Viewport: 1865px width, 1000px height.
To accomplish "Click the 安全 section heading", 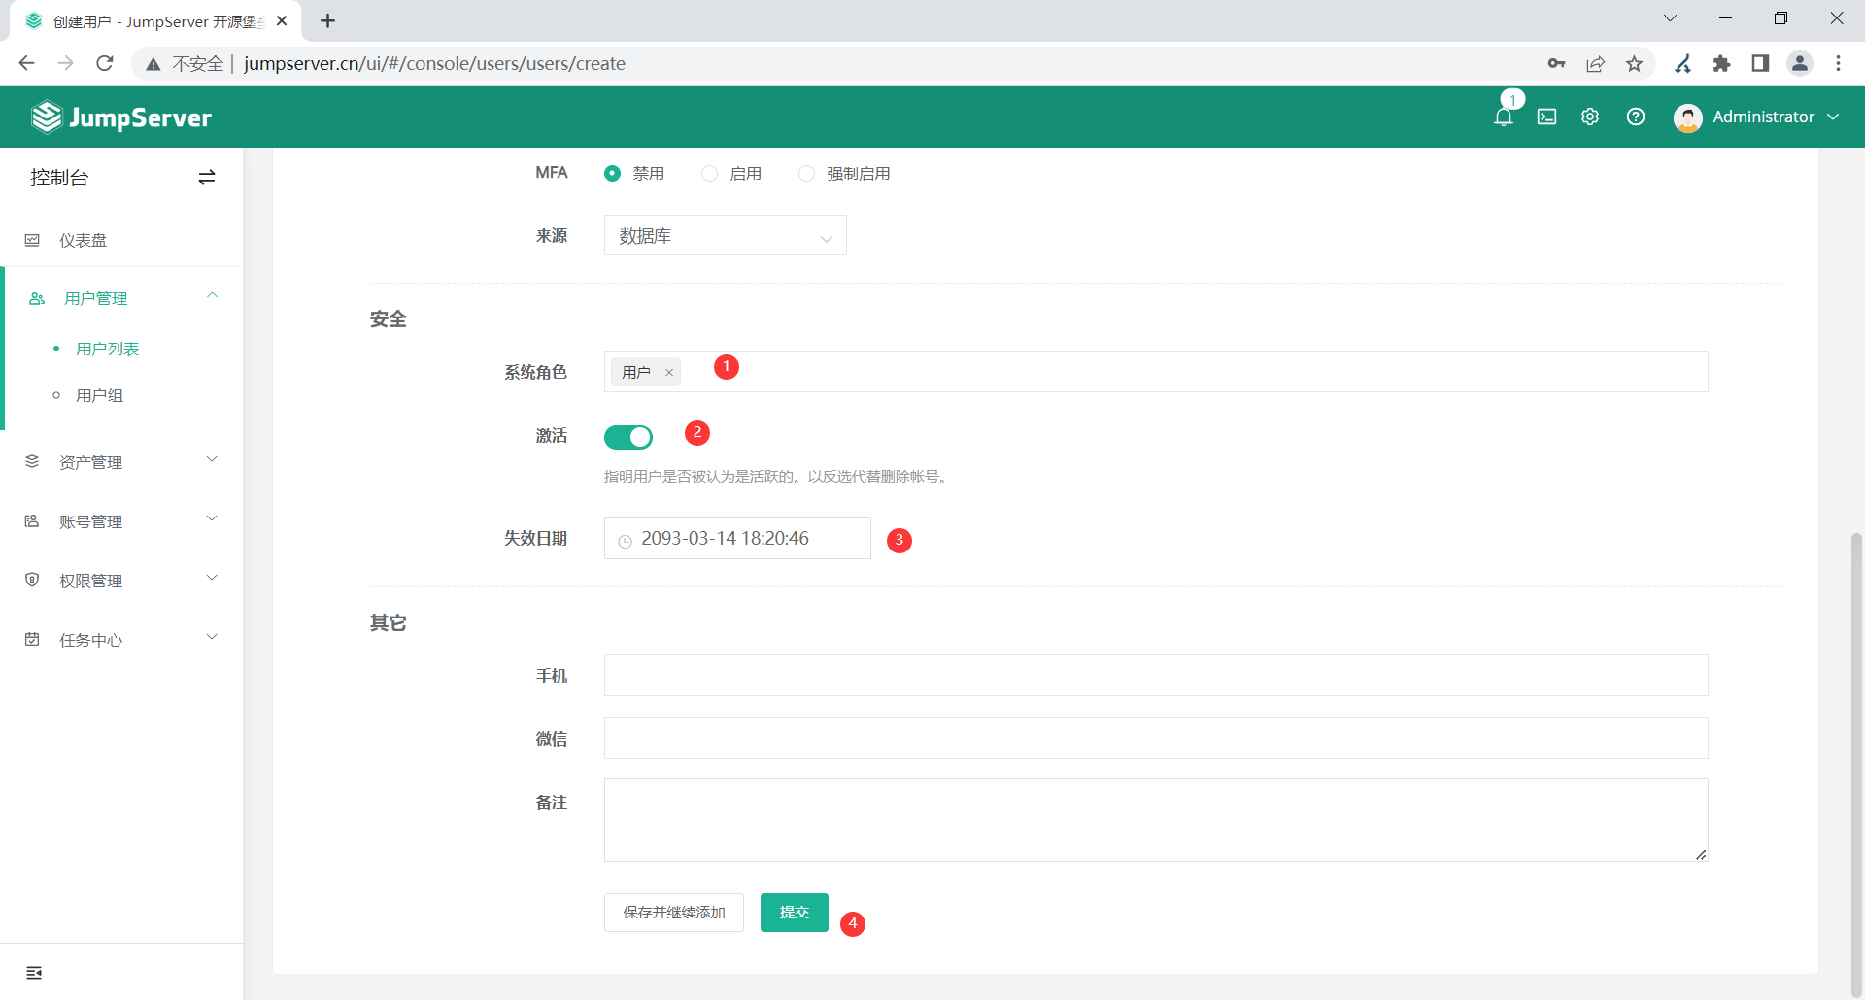I will tap(389, 319).
